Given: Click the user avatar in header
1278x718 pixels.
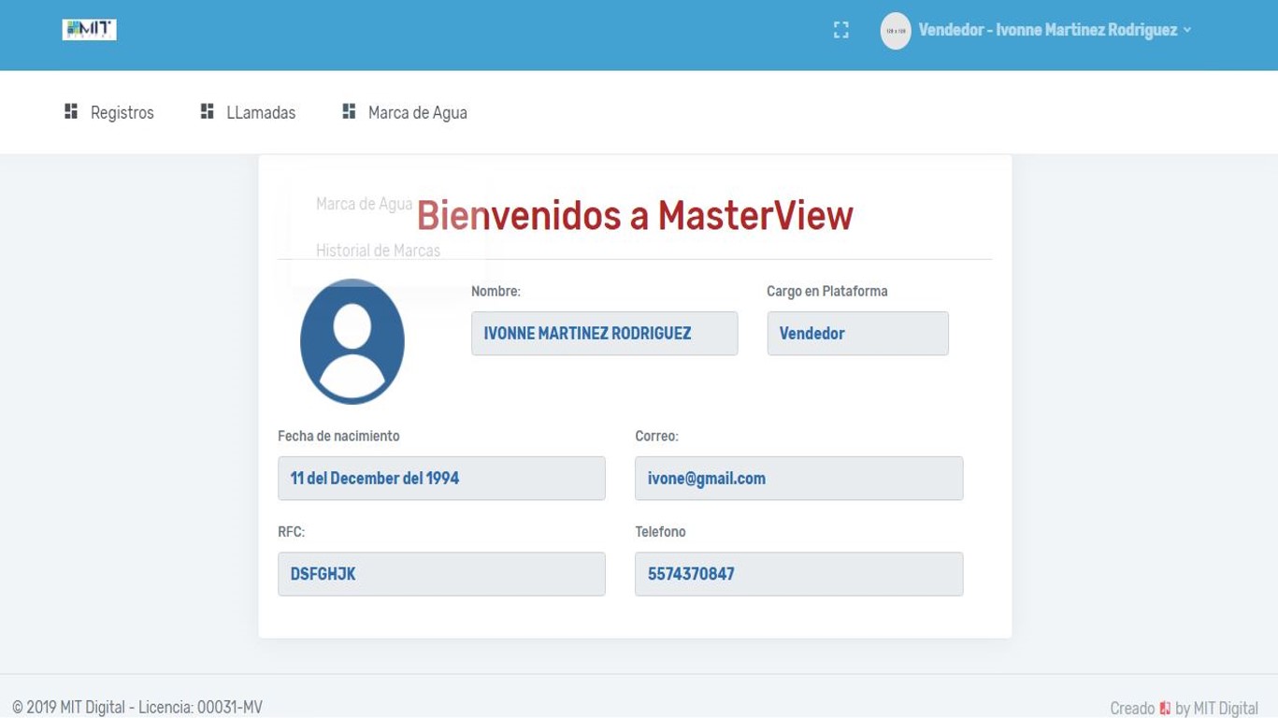Looking at the screenshot, I should [896, 31].
